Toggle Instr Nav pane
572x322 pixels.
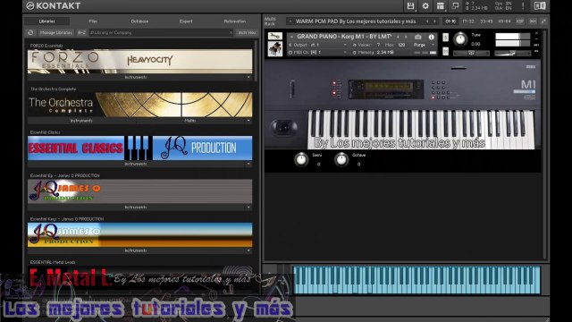click(247, 32)
